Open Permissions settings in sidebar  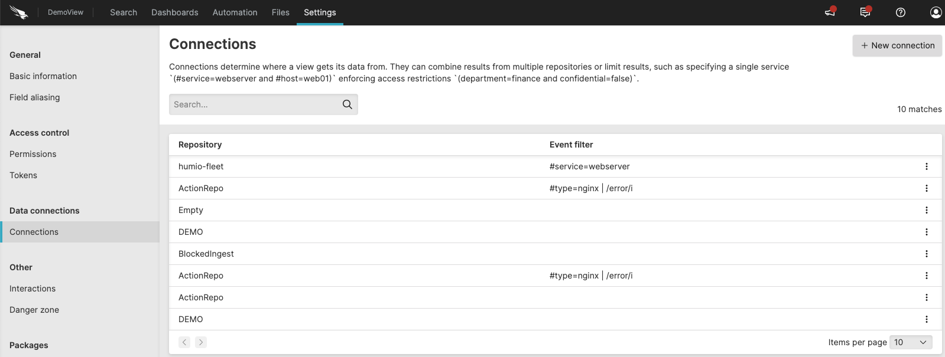click(x=33, y=154)
